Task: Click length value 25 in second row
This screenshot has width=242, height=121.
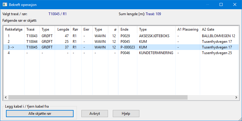Action: (67, 42)
